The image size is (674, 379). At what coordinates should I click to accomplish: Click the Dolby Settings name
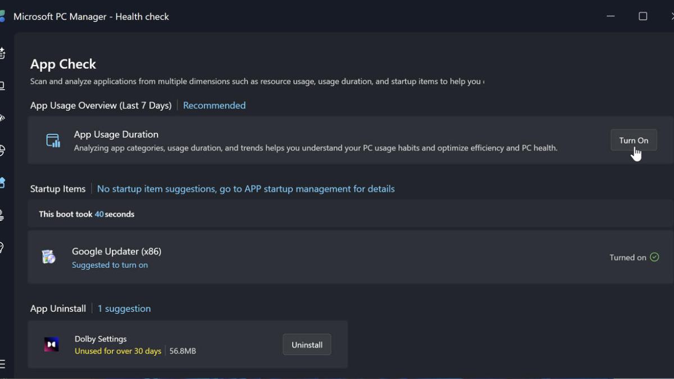point(101,339)
